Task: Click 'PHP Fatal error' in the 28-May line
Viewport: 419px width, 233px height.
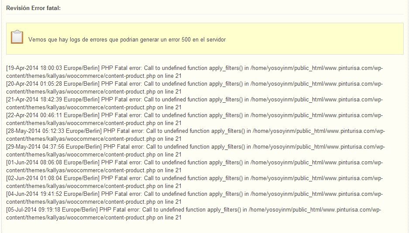Action: coord(124,131)
